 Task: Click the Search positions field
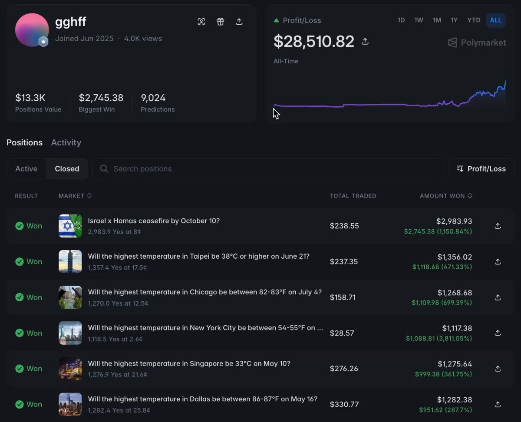click(268, 169)
